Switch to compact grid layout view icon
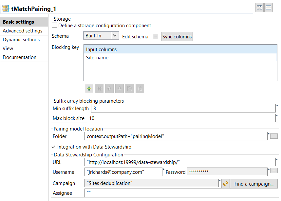The image size is (281, 201). point(259,8)
